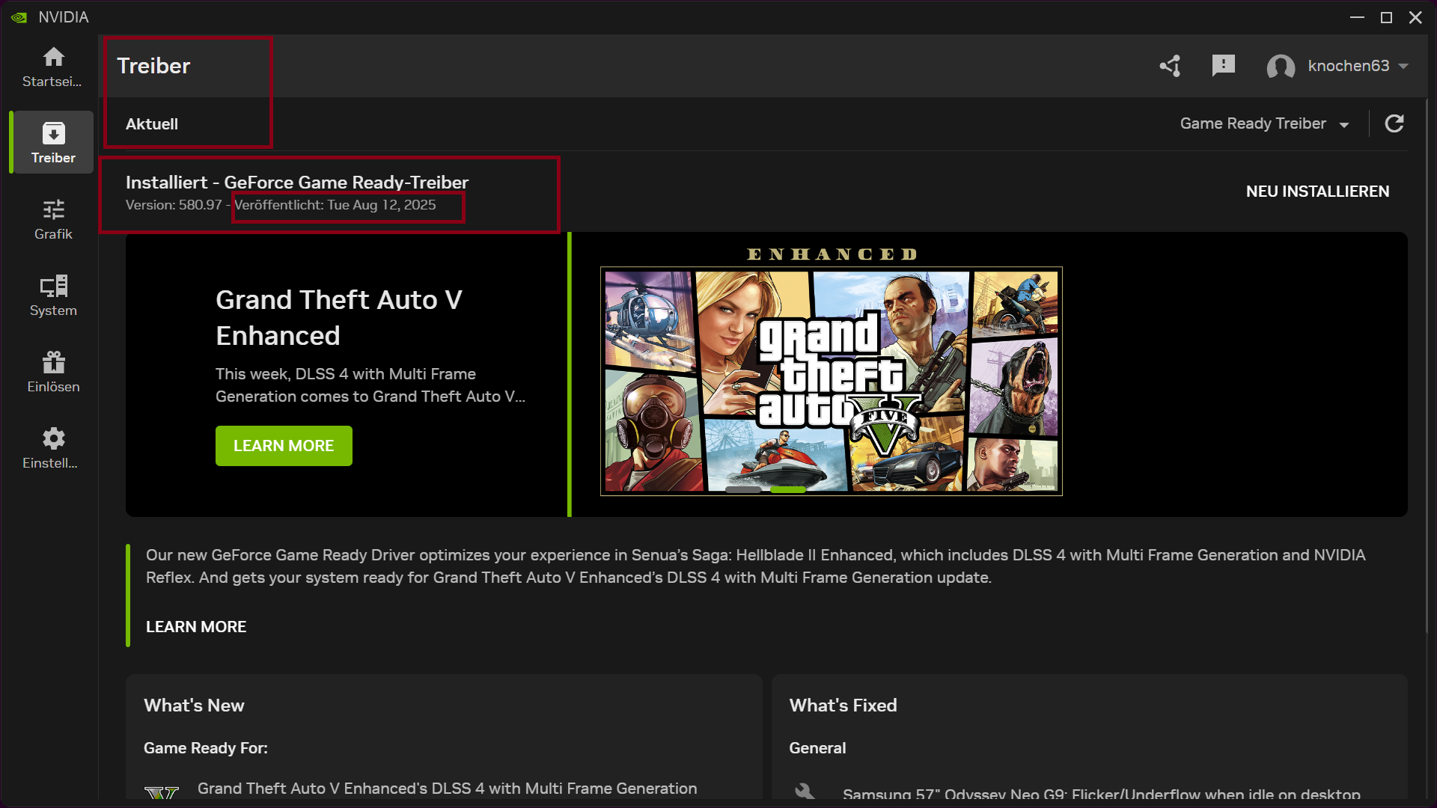This screenshot has height=808, width=1437.
Task: Click the 'General' subheading
Action: point(817,748)
